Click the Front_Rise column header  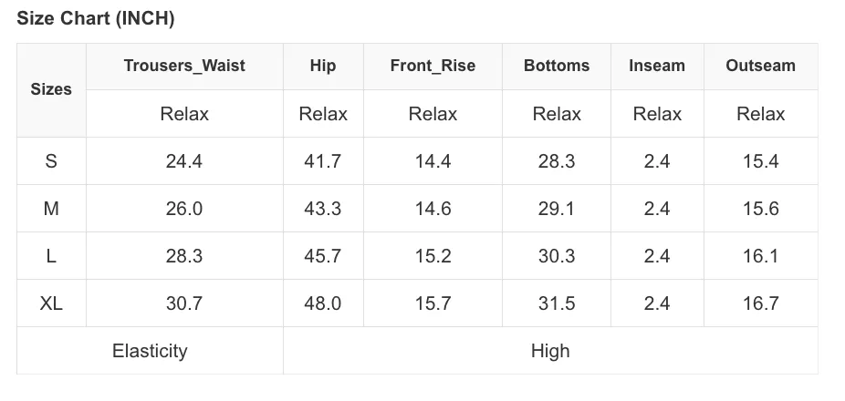[x=433, y=66]
